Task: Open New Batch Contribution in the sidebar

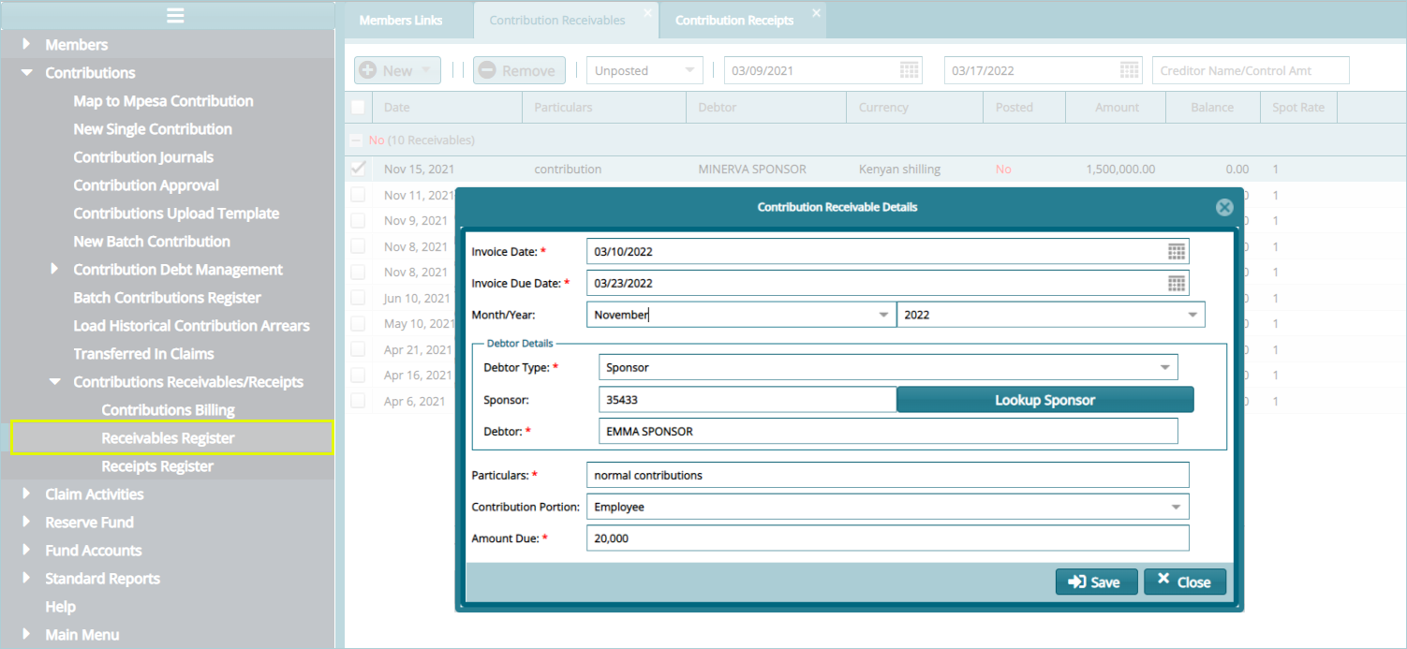Action: pyautogui.click(x=152, y=242)
